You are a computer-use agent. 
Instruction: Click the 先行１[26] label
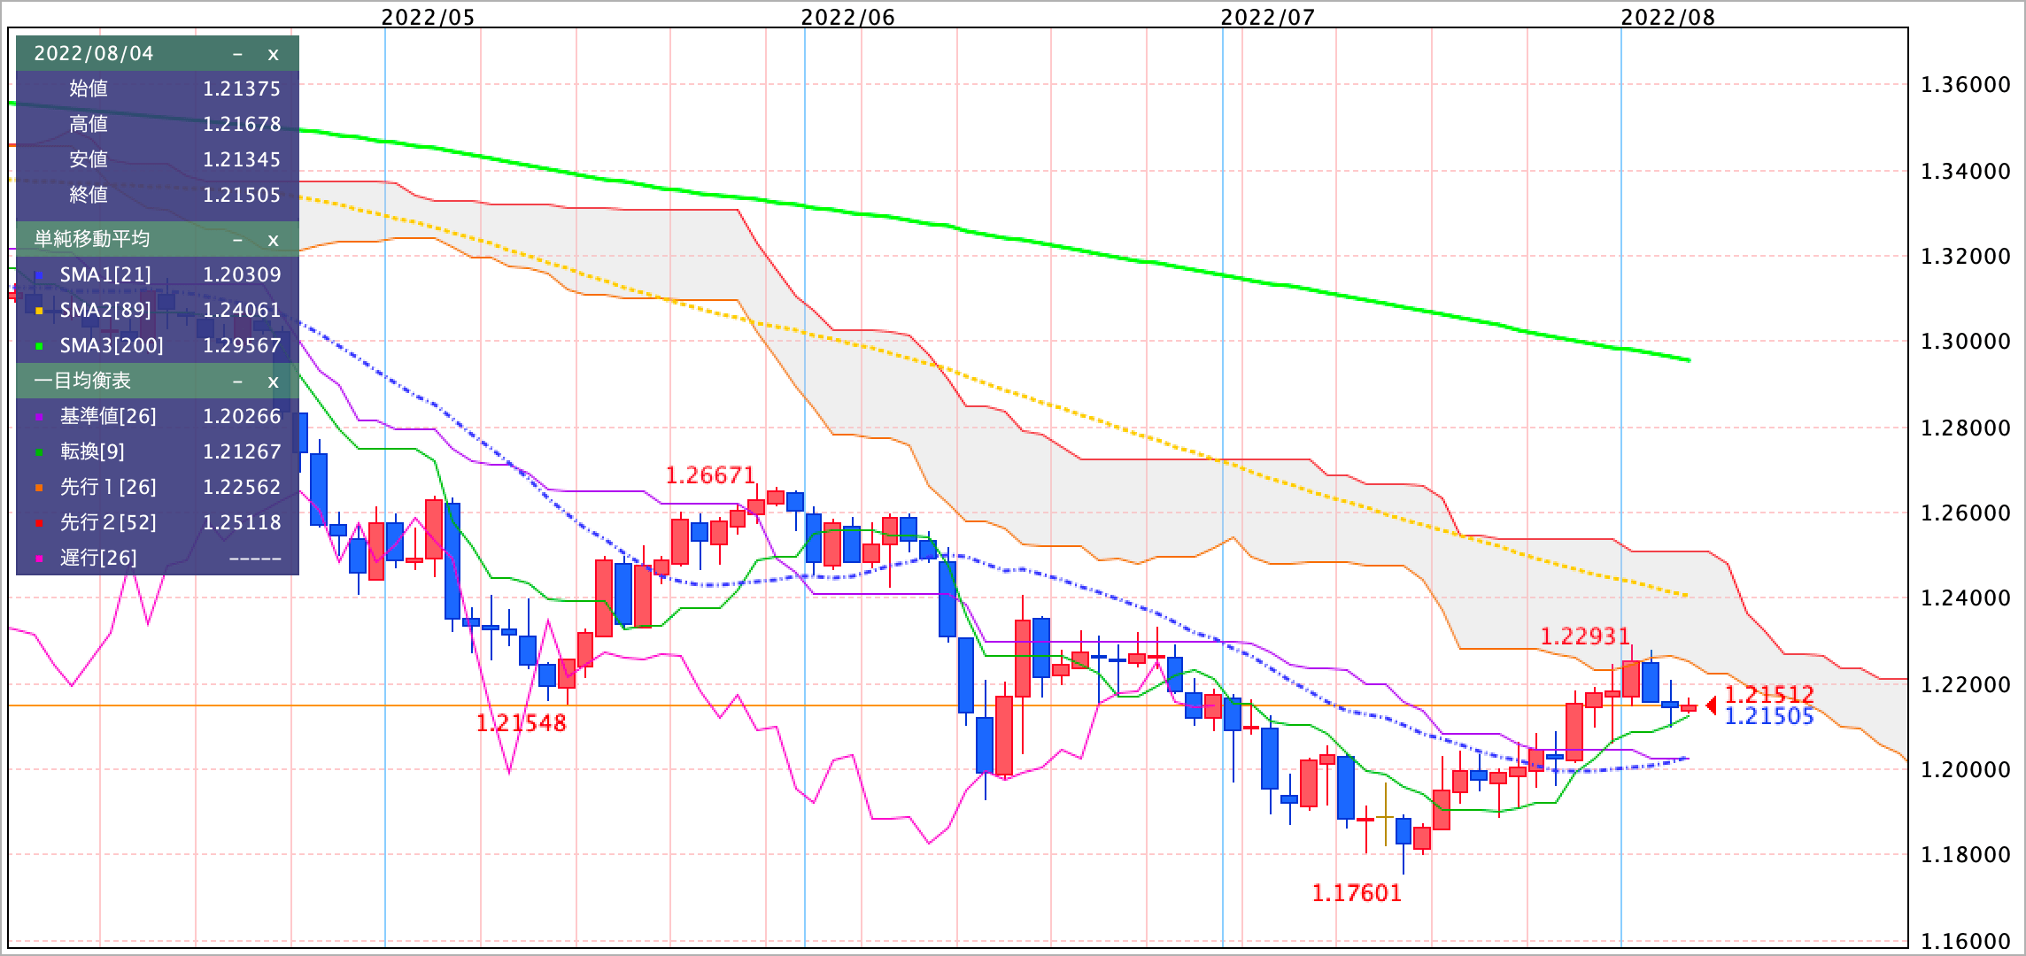108,488
